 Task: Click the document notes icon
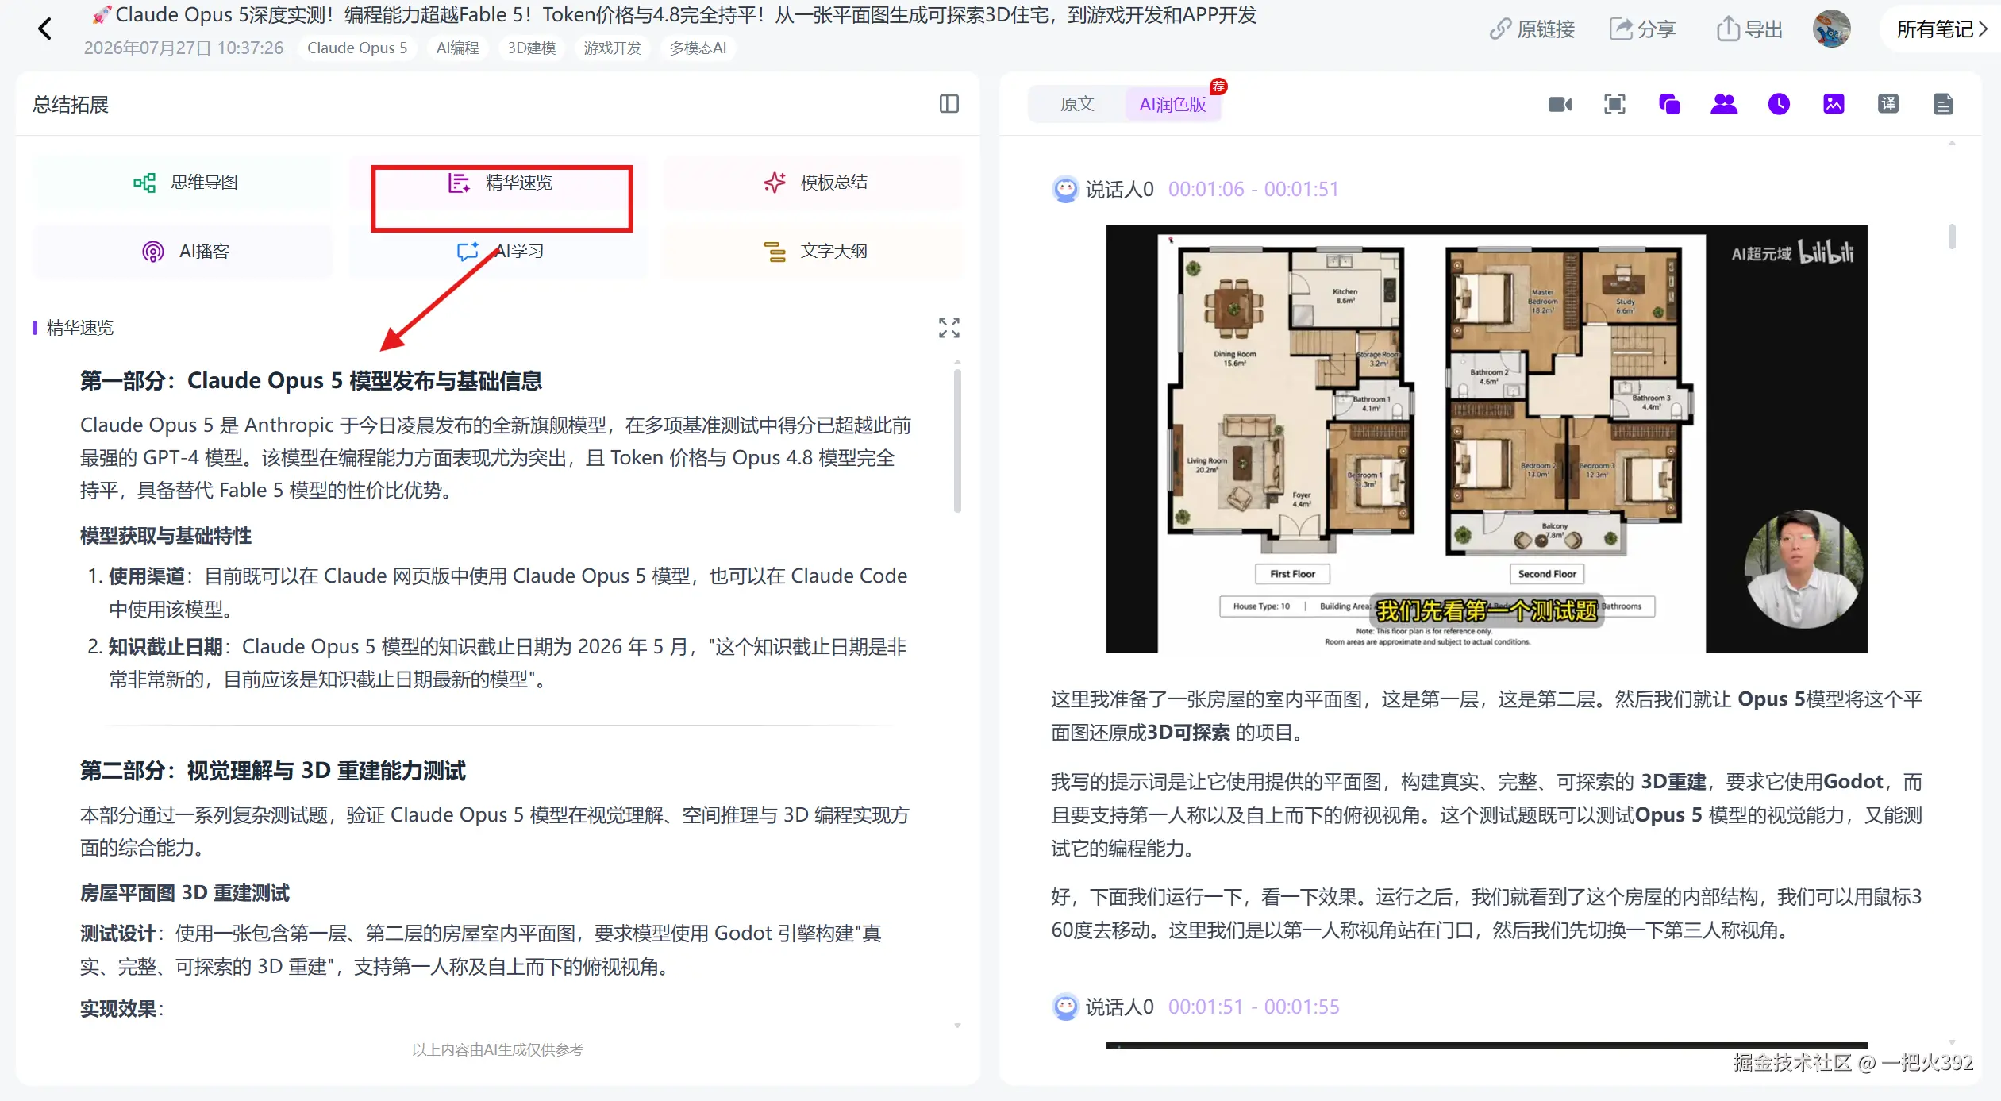(x=1943, y=104)
